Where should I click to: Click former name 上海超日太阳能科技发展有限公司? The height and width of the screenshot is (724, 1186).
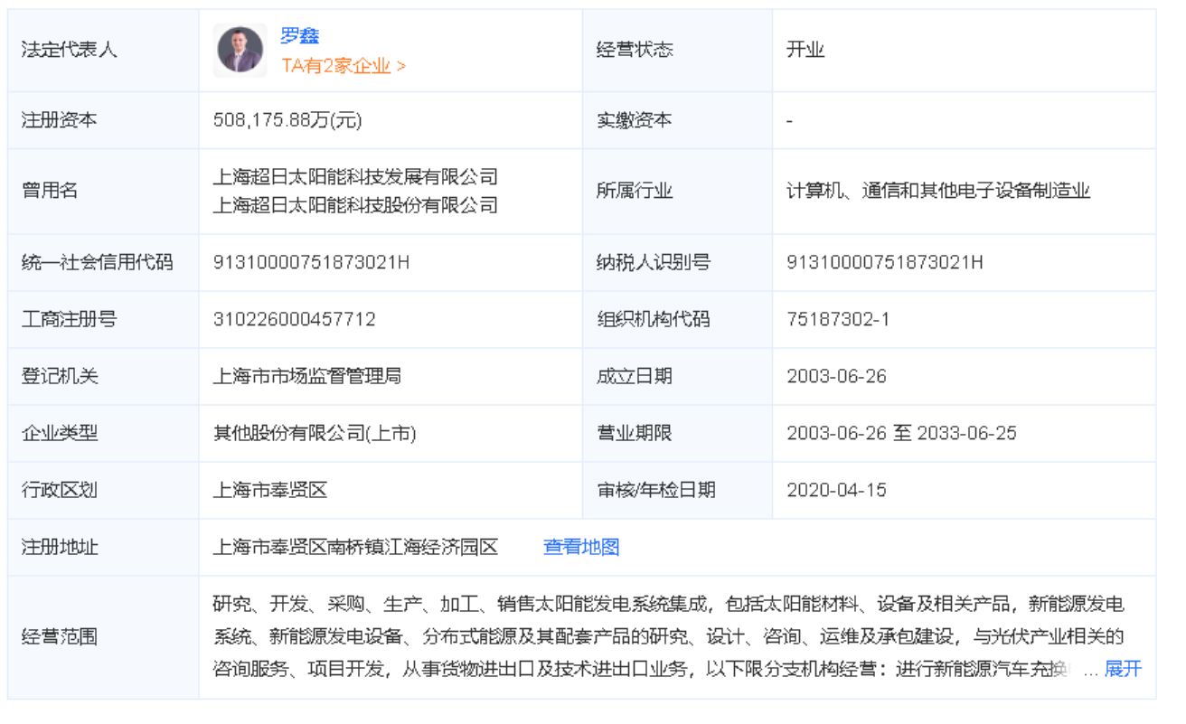355,176
